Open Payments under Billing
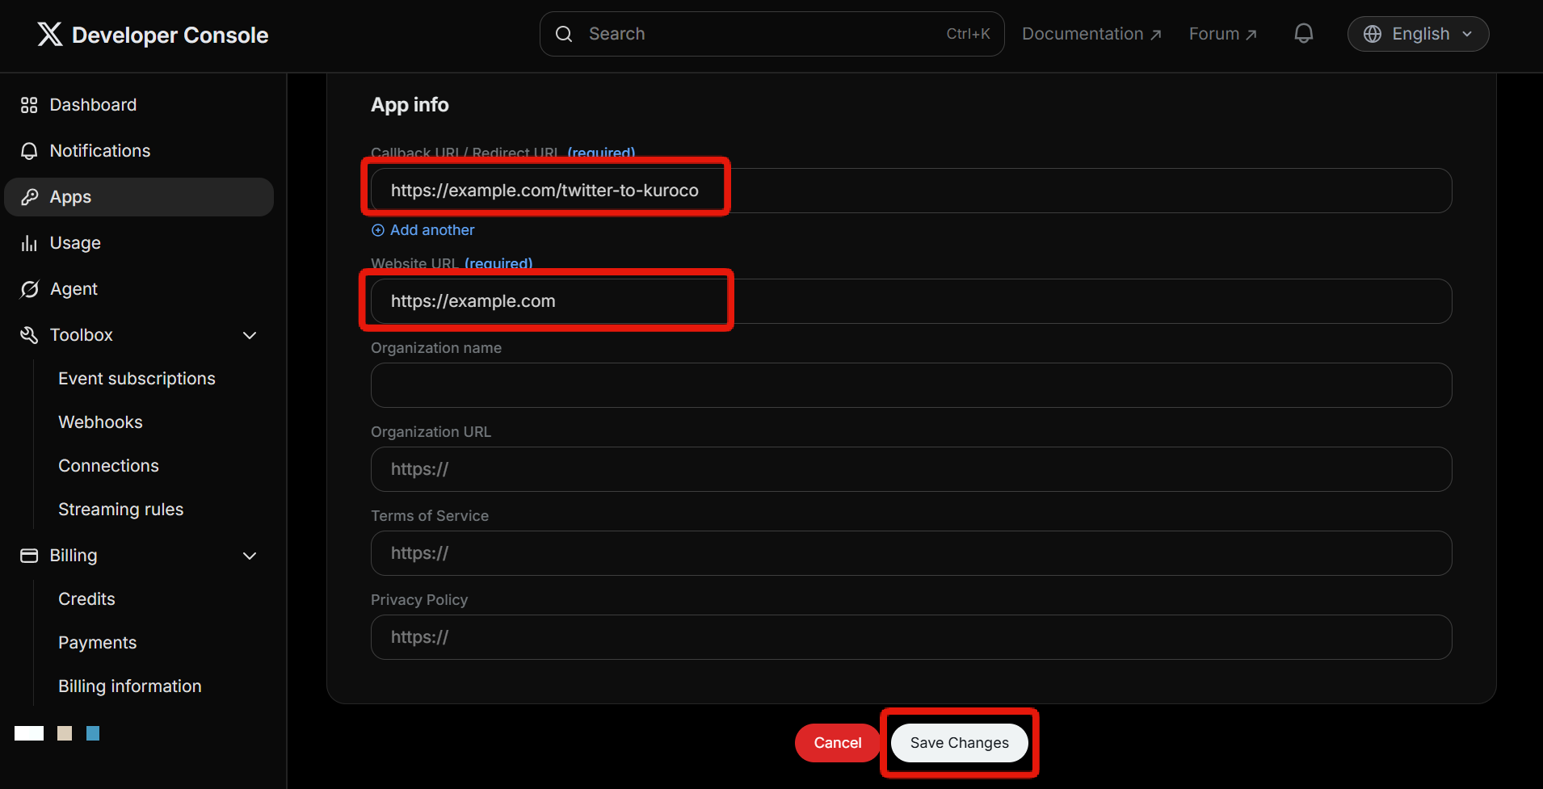The height and width of the screenshot is (789, 1543). (x=97, y=643)
